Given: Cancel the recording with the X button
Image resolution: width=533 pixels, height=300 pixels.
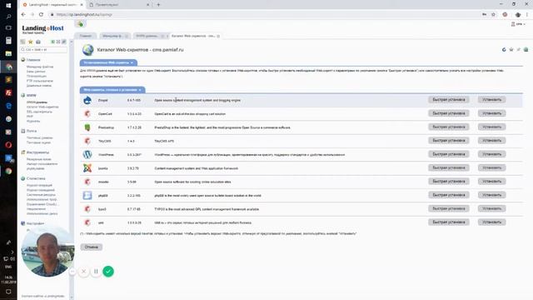Looking at the screenshot, I should click(x=83, y=272).
